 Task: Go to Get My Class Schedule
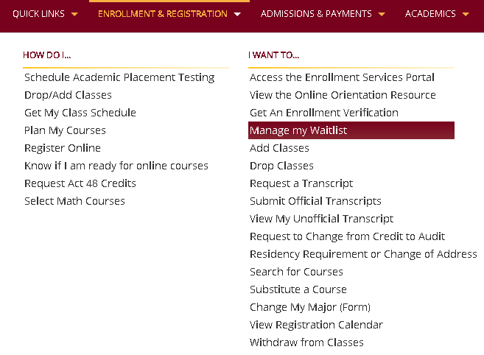click(80, 113)
